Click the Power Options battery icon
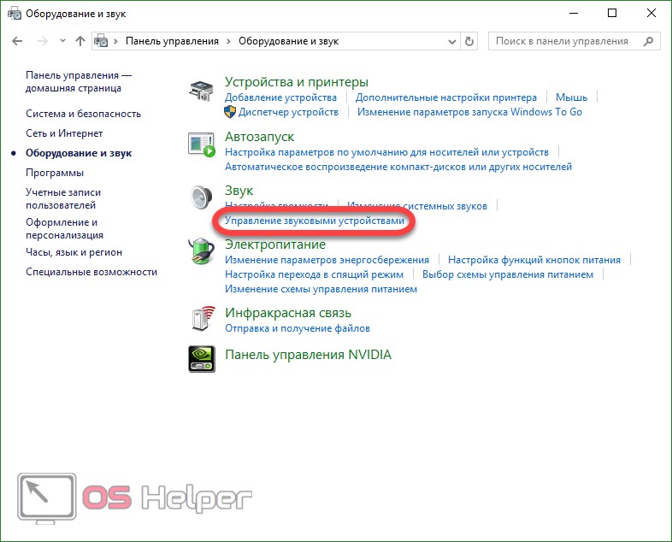672x542 pixels. point(201,251)
